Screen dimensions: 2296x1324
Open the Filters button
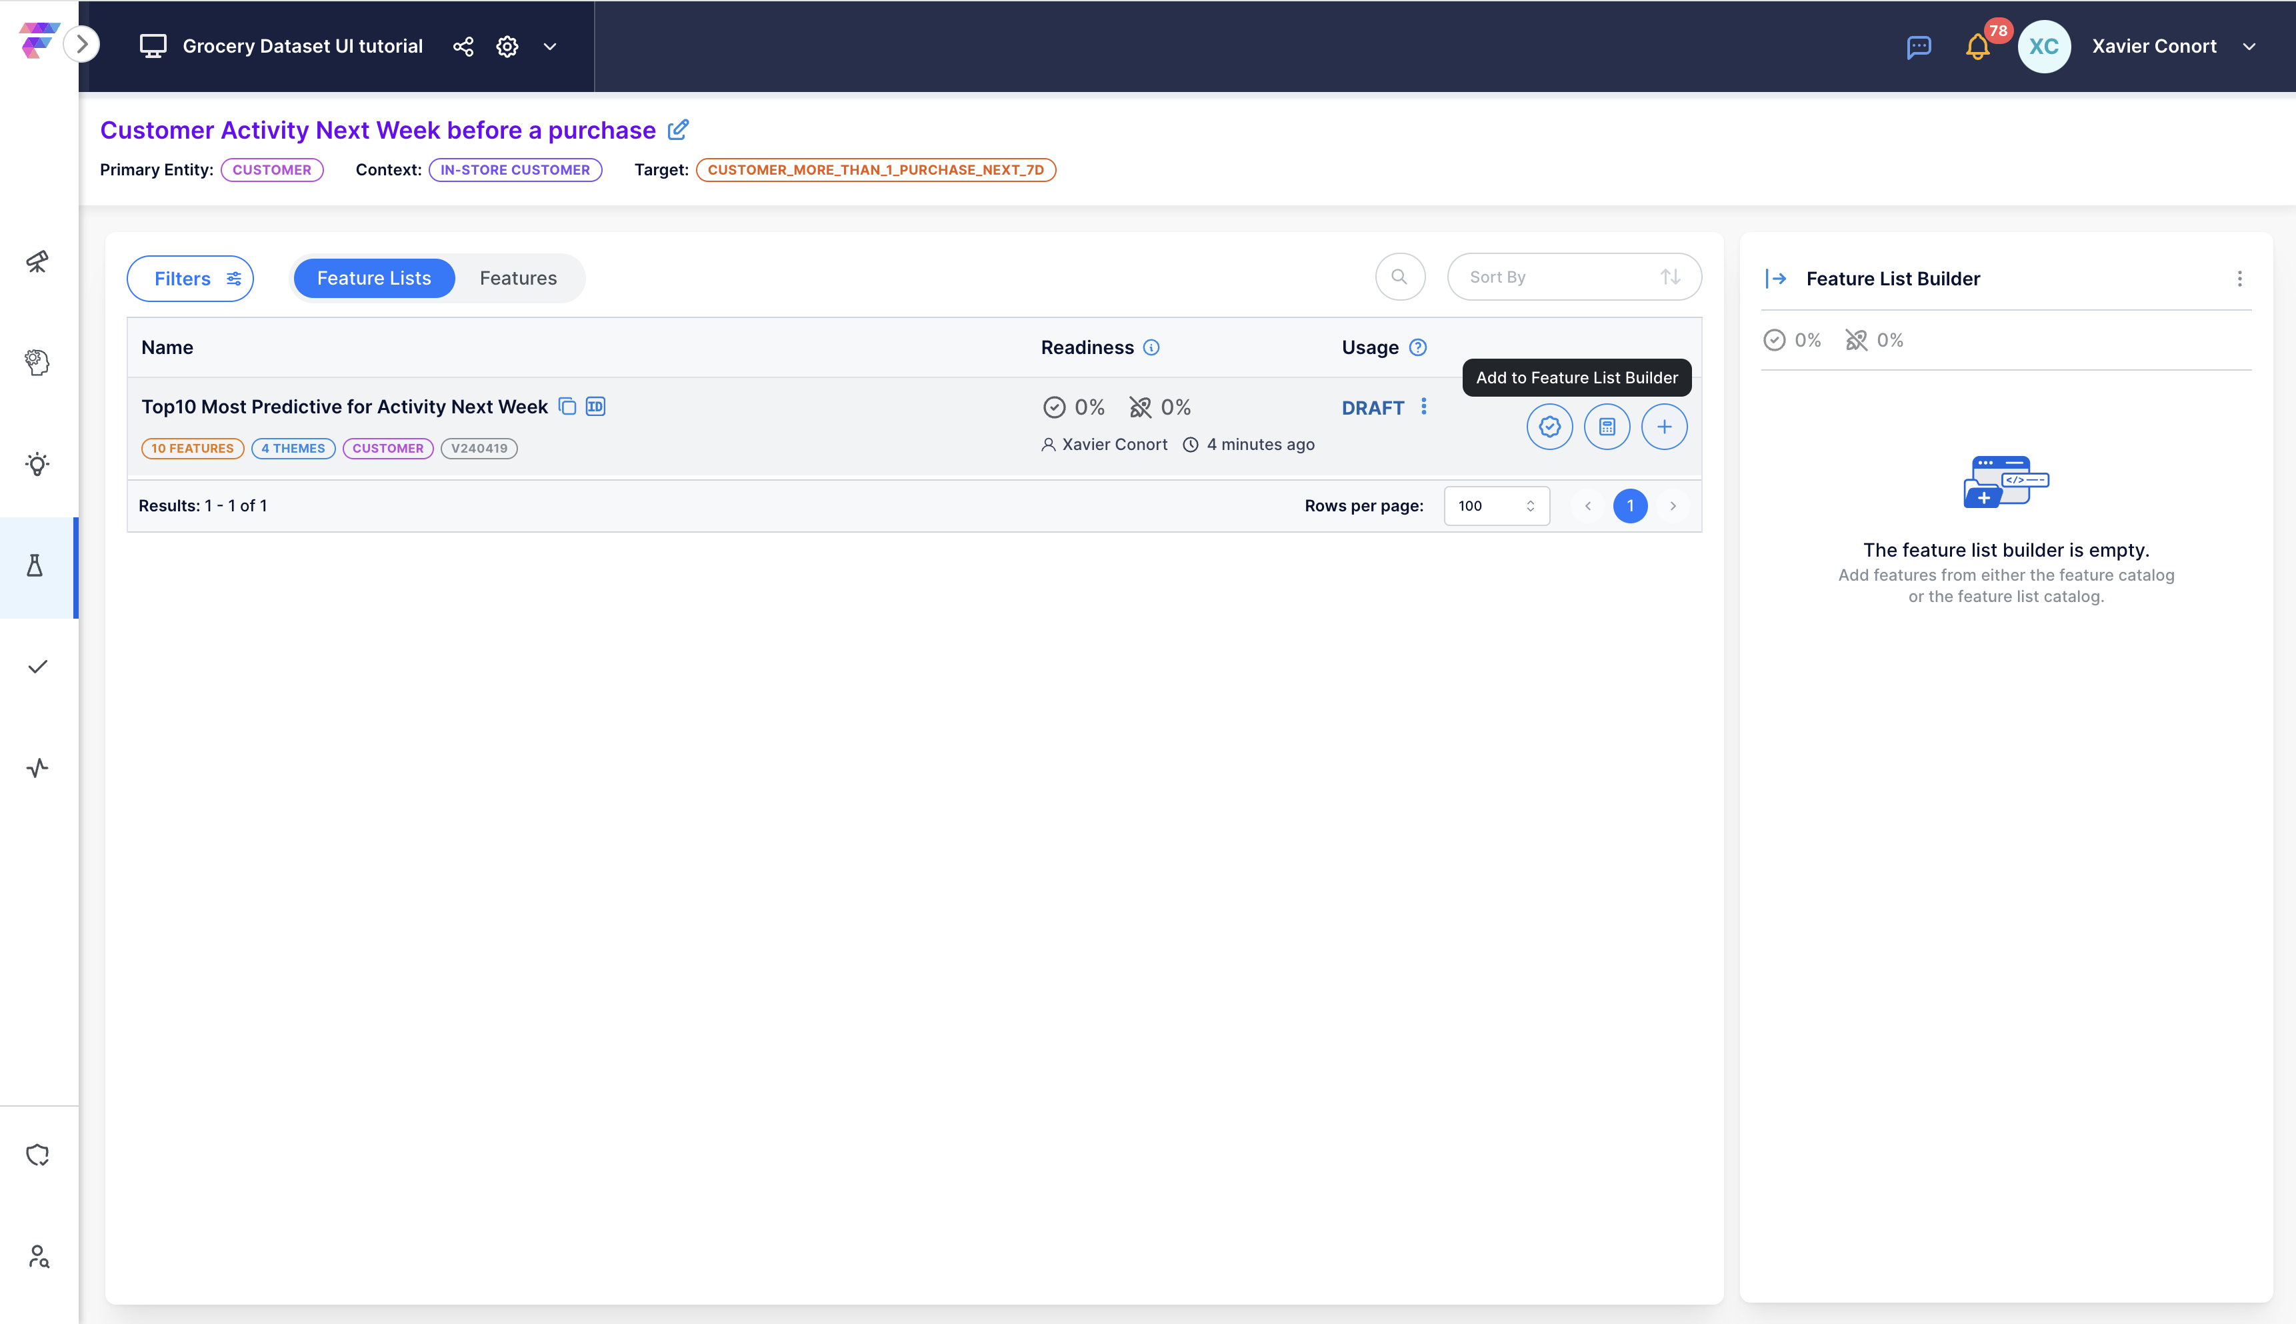tap(190, 278)
